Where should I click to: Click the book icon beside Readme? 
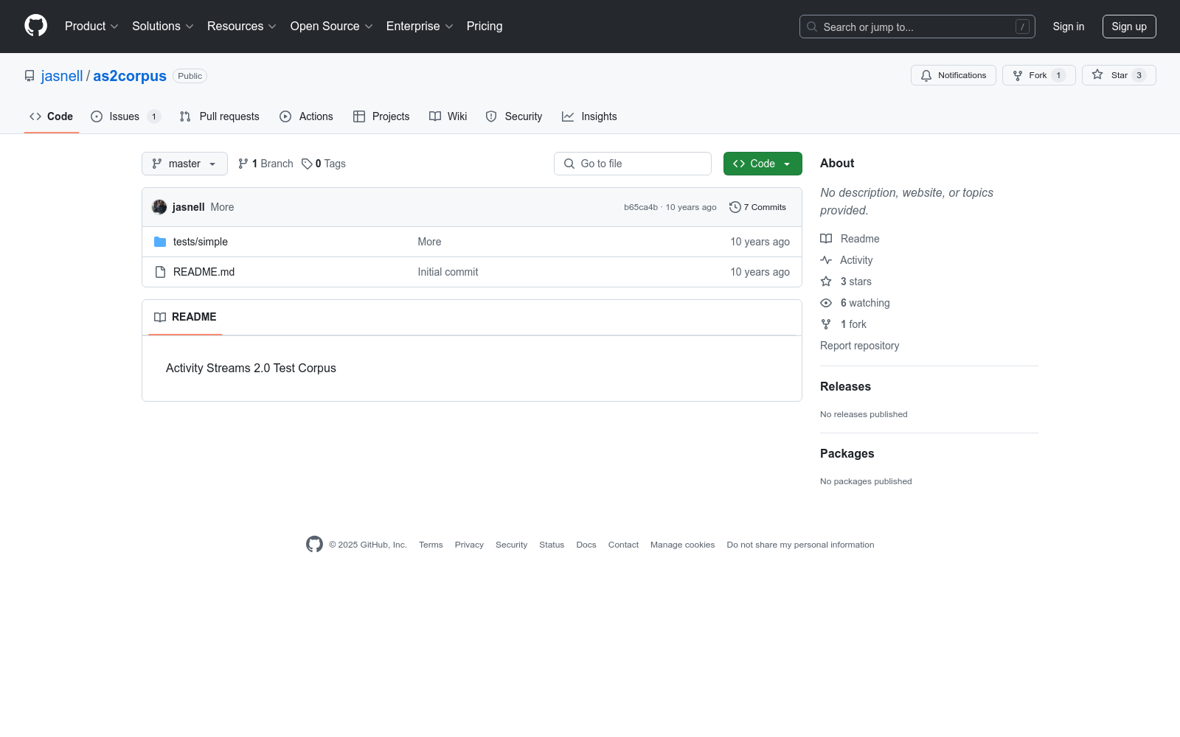coord(826,239)
